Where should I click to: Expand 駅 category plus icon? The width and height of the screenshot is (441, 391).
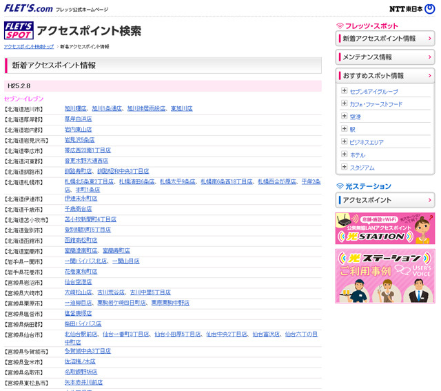pyautogui.click(x=345, y=129)
